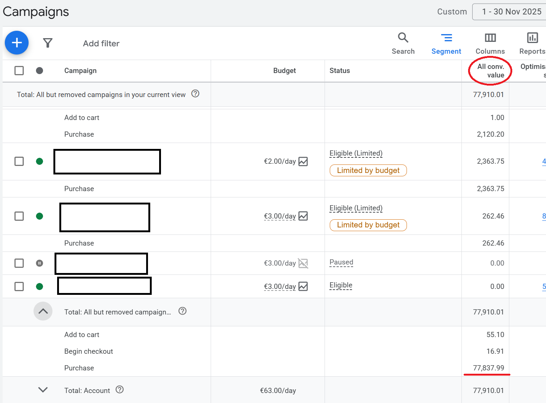
Task: Collapse the 'Total: All but removed campaign…' row
Action: pos(43,311)
